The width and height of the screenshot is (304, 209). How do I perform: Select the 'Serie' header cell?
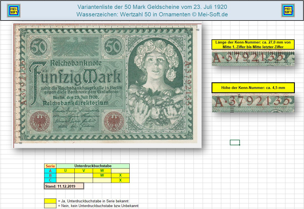50,166
